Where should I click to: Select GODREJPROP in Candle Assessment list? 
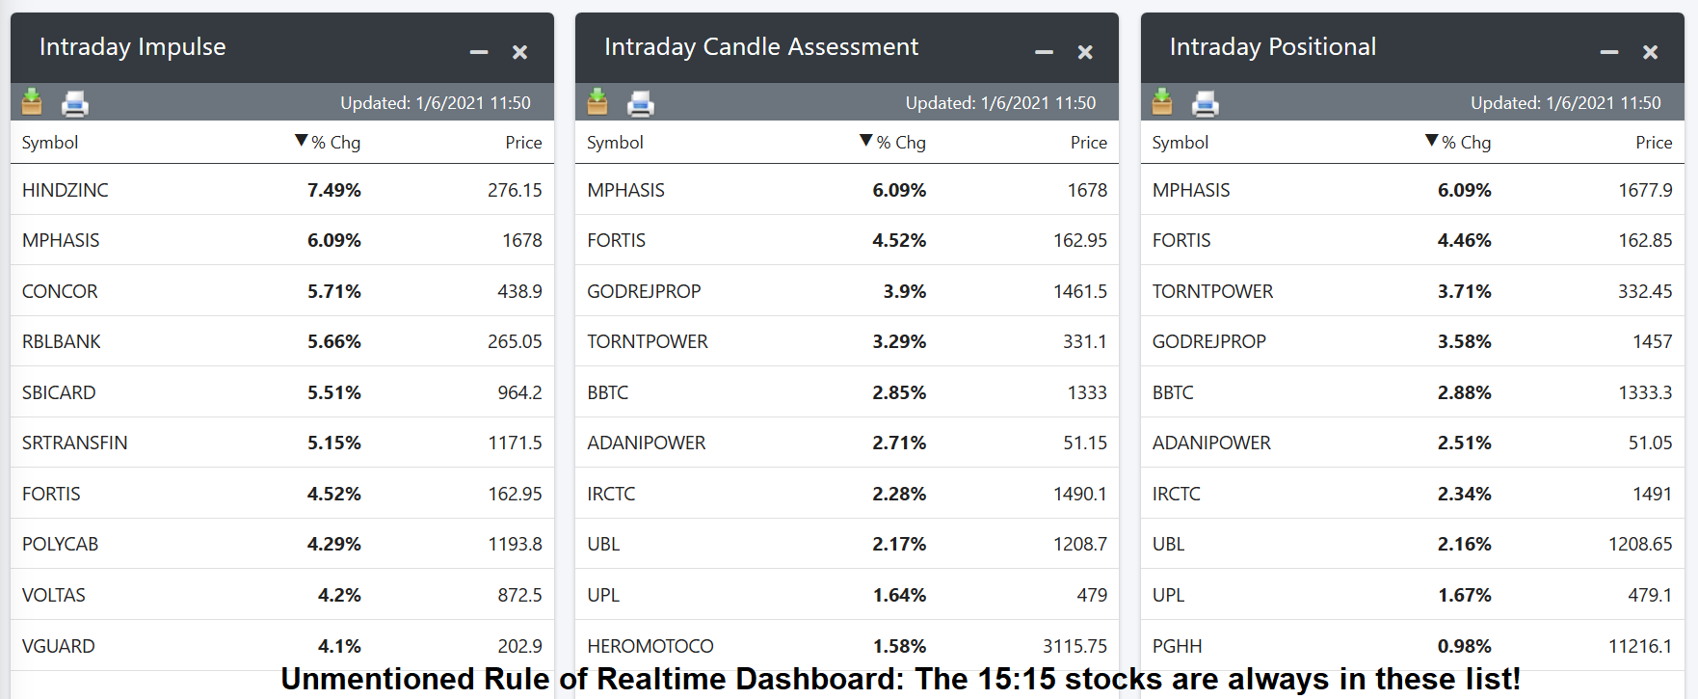644,291
